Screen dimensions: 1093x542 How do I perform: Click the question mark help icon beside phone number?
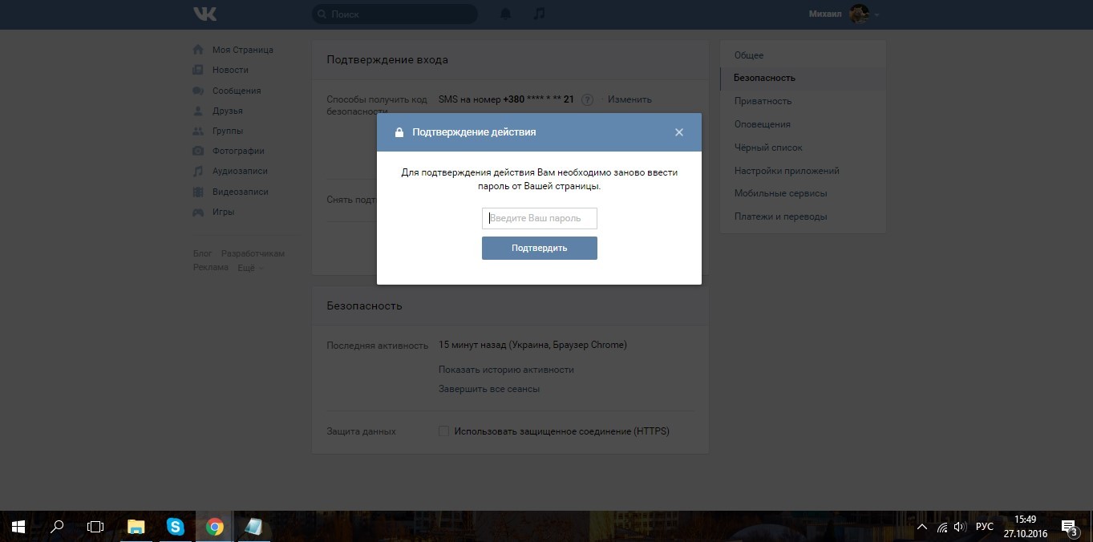point(587,99)
